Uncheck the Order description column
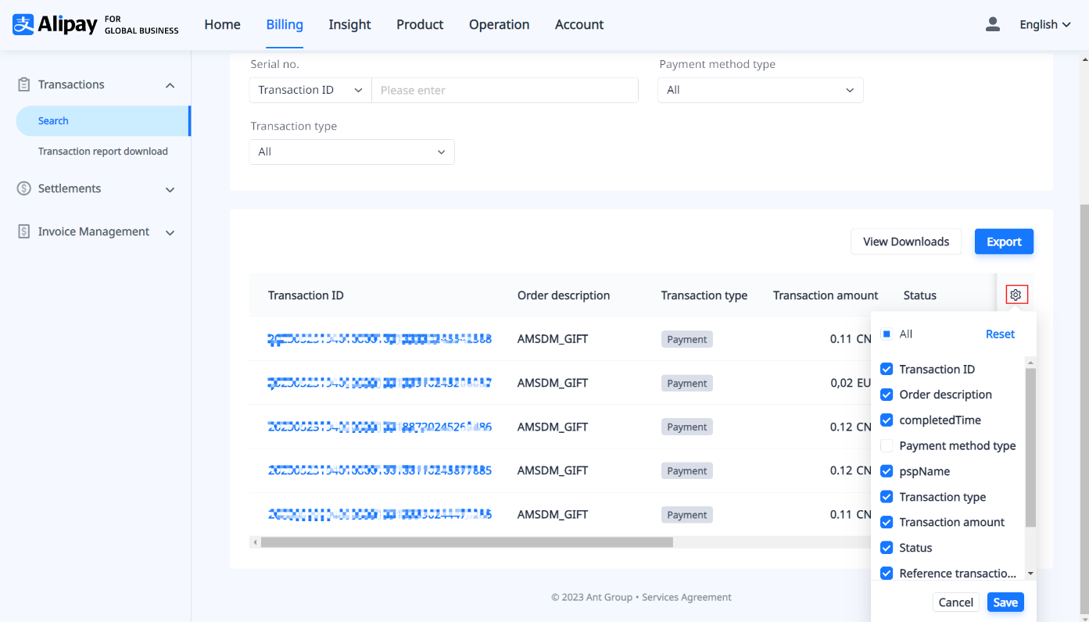 (887, 395)
